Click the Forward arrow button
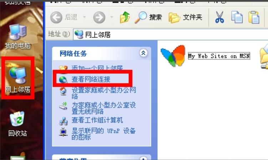 coord(99,17)
